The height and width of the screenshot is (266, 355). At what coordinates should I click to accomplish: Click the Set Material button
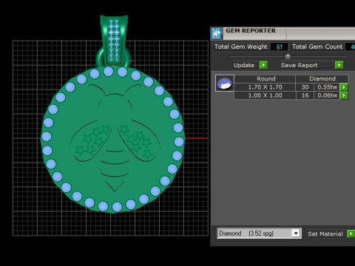326,233
